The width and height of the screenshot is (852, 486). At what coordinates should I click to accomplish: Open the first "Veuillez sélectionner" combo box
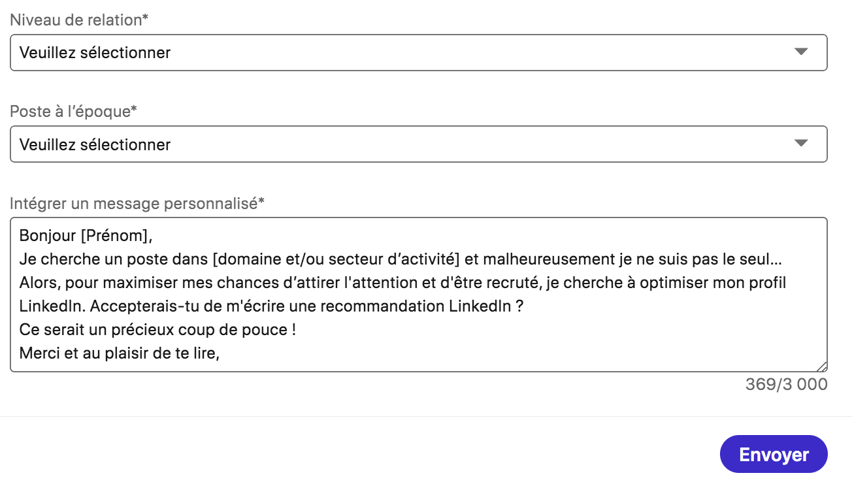coord(418,52)
